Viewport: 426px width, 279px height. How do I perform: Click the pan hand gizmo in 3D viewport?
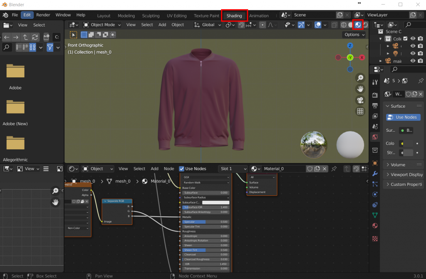pos(360,89)
